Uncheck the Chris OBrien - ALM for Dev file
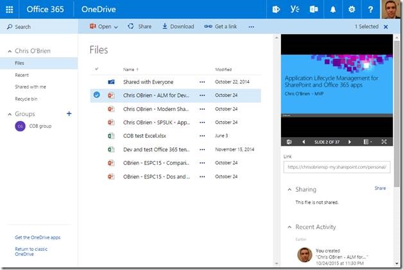403x270 pixels. [x=97, y=95]
